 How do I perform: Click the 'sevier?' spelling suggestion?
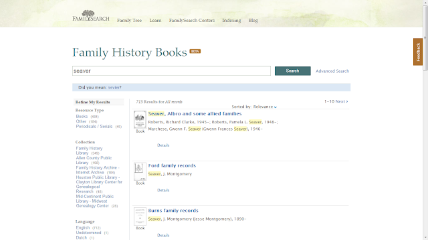tap(114, 87)
